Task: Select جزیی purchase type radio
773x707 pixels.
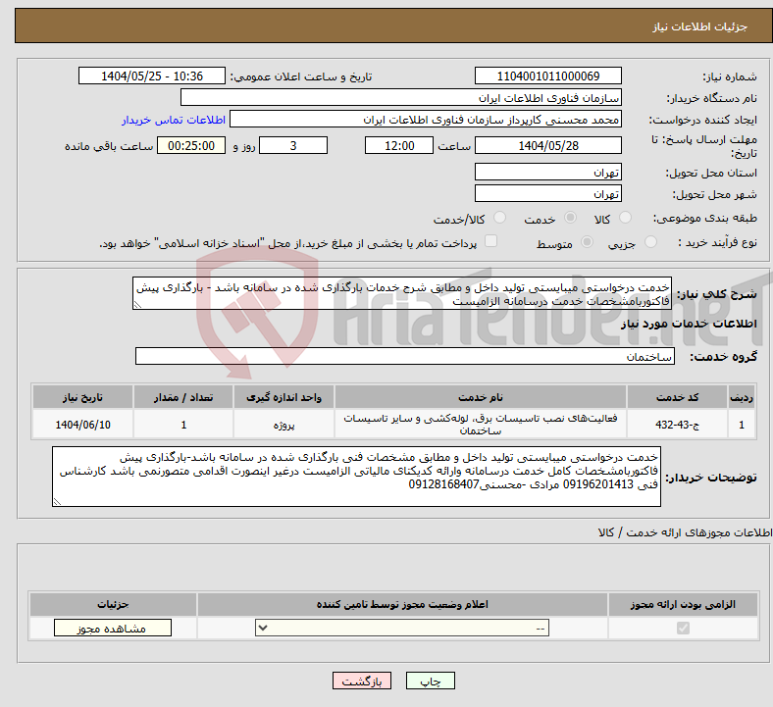Action: click(x=650, y=242)
